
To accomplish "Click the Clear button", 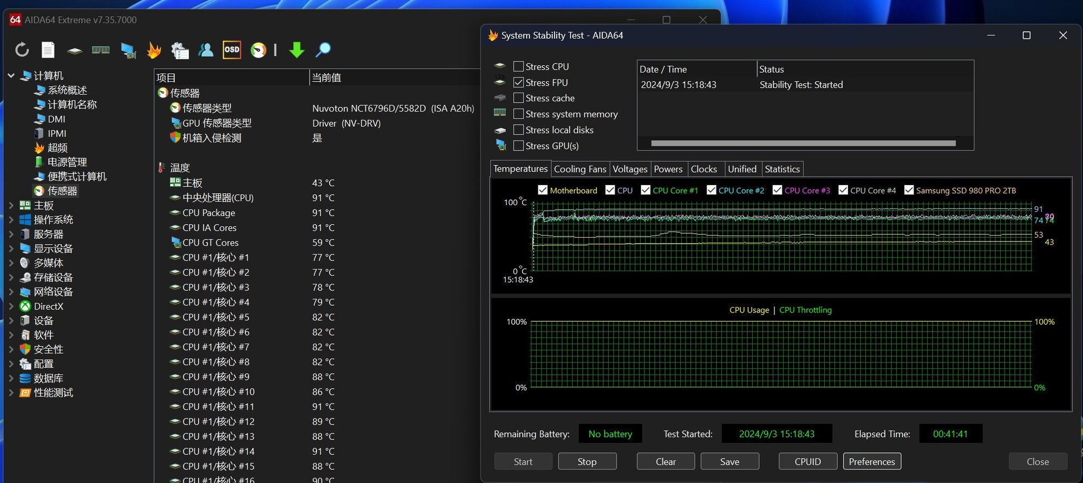I will (x=666, y=461).
